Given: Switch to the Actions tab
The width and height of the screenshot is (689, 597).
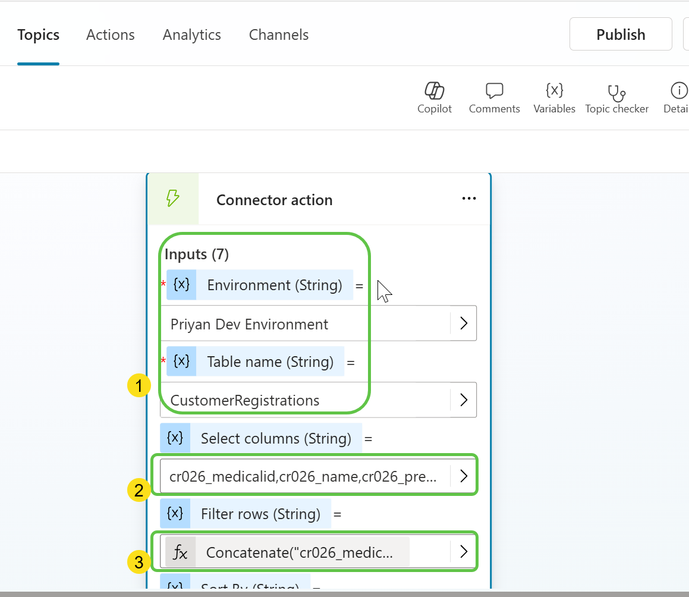Looking at the screenshot, I should point(111,35).
